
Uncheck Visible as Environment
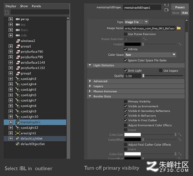[x=125, y=106]
